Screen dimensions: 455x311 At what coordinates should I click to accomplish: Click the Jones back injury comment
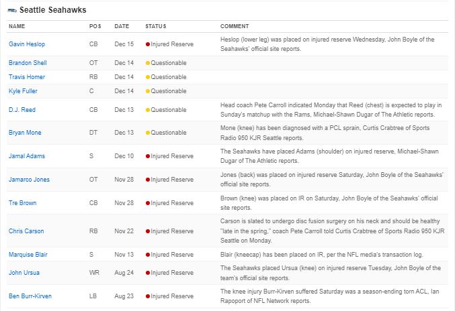[x=332, y=180]
